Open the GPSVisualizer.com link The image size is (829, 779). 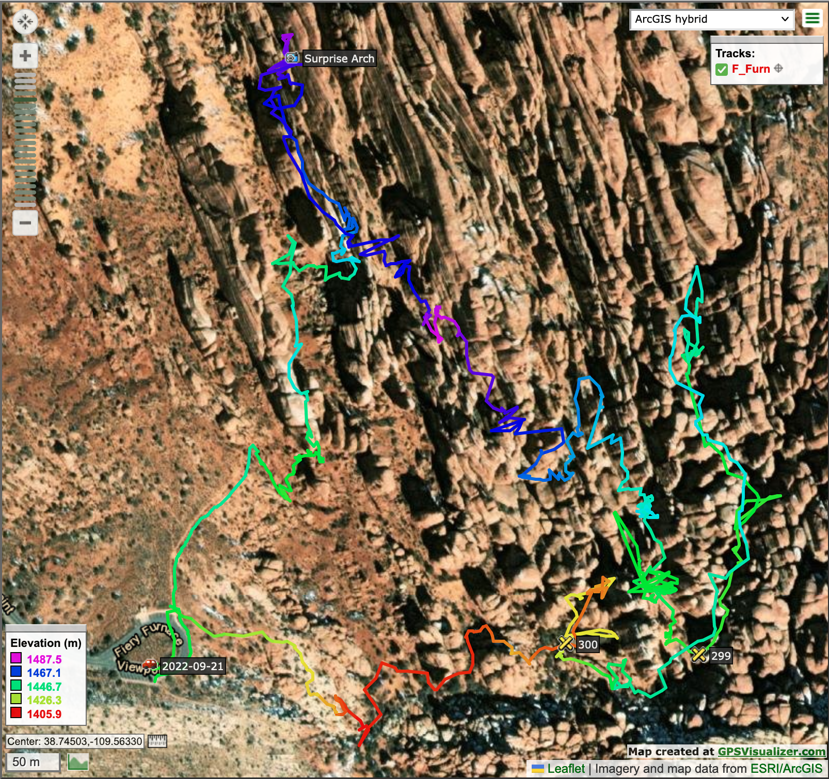771,752
